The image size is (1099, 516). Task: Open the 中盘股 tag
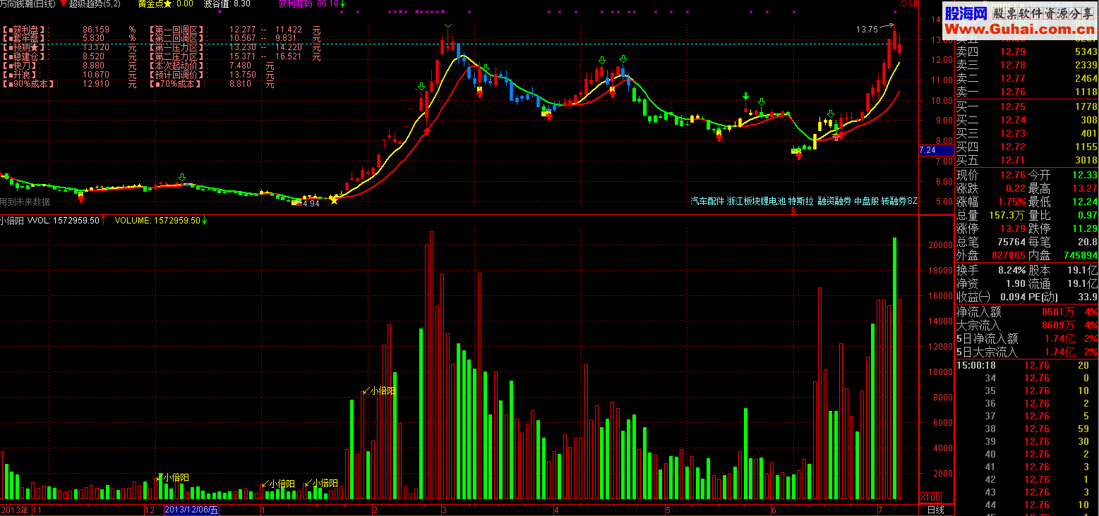(867, 201)
